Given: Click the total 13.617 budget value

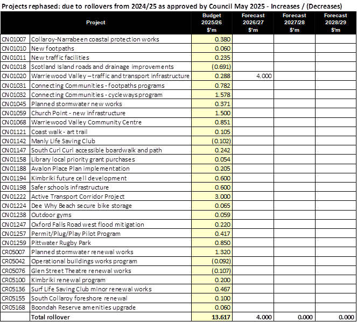Looking at the screenshot, I should tap(221, 317).
